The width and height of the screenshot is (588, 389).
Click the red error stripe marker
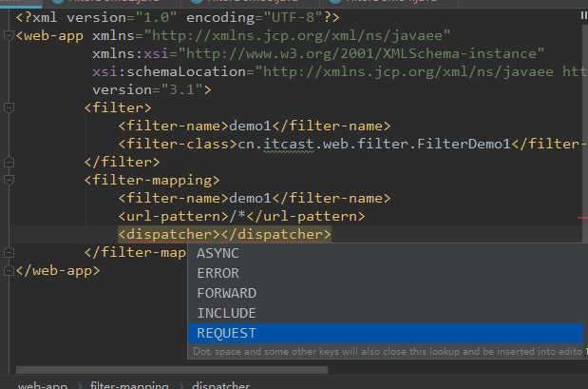click(x=582, y=218)
